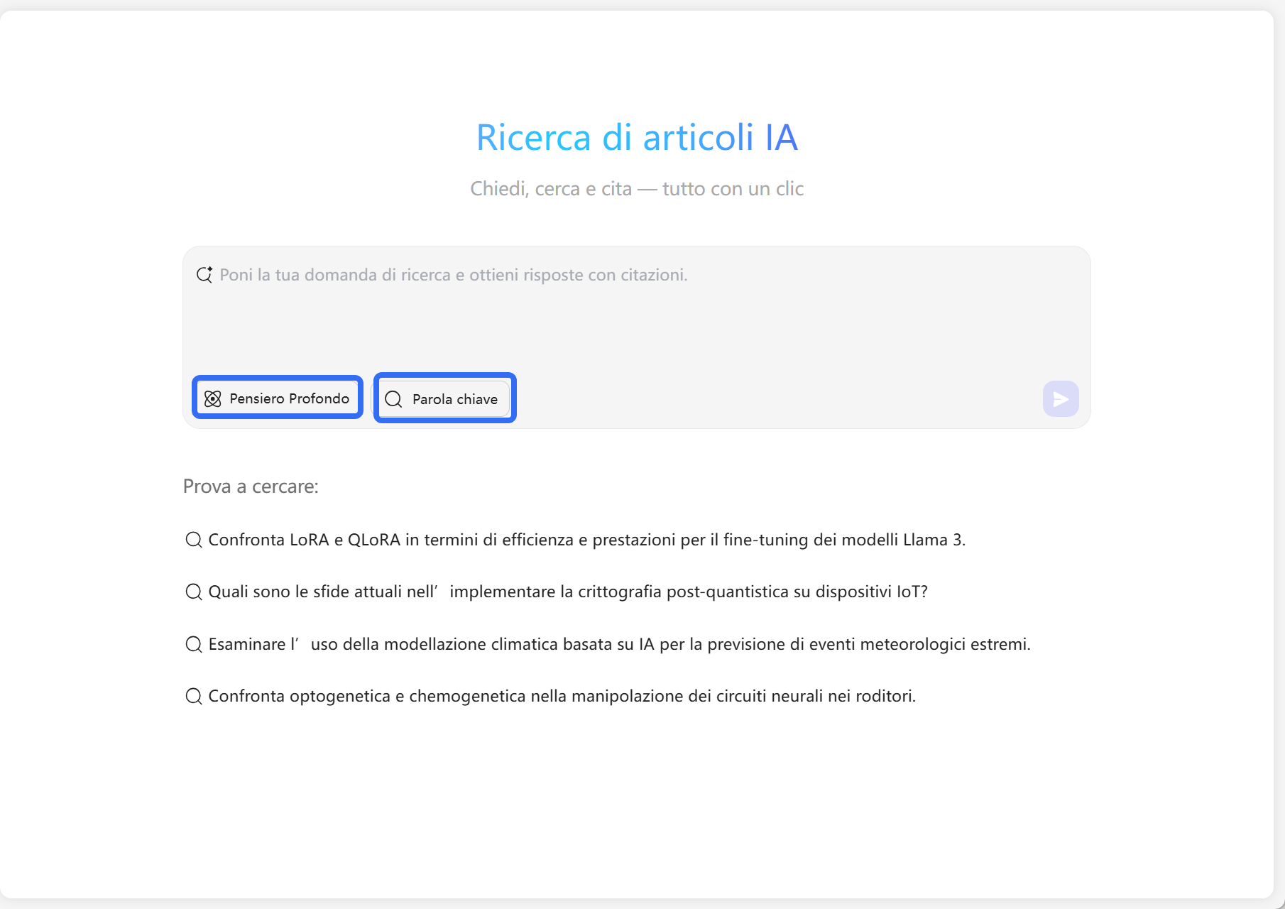Click the magnifier icon inside Parola chiave

(394, 399)
